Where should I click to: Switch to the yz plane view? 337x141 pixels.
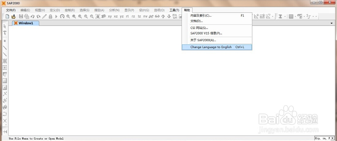(122, 16)
